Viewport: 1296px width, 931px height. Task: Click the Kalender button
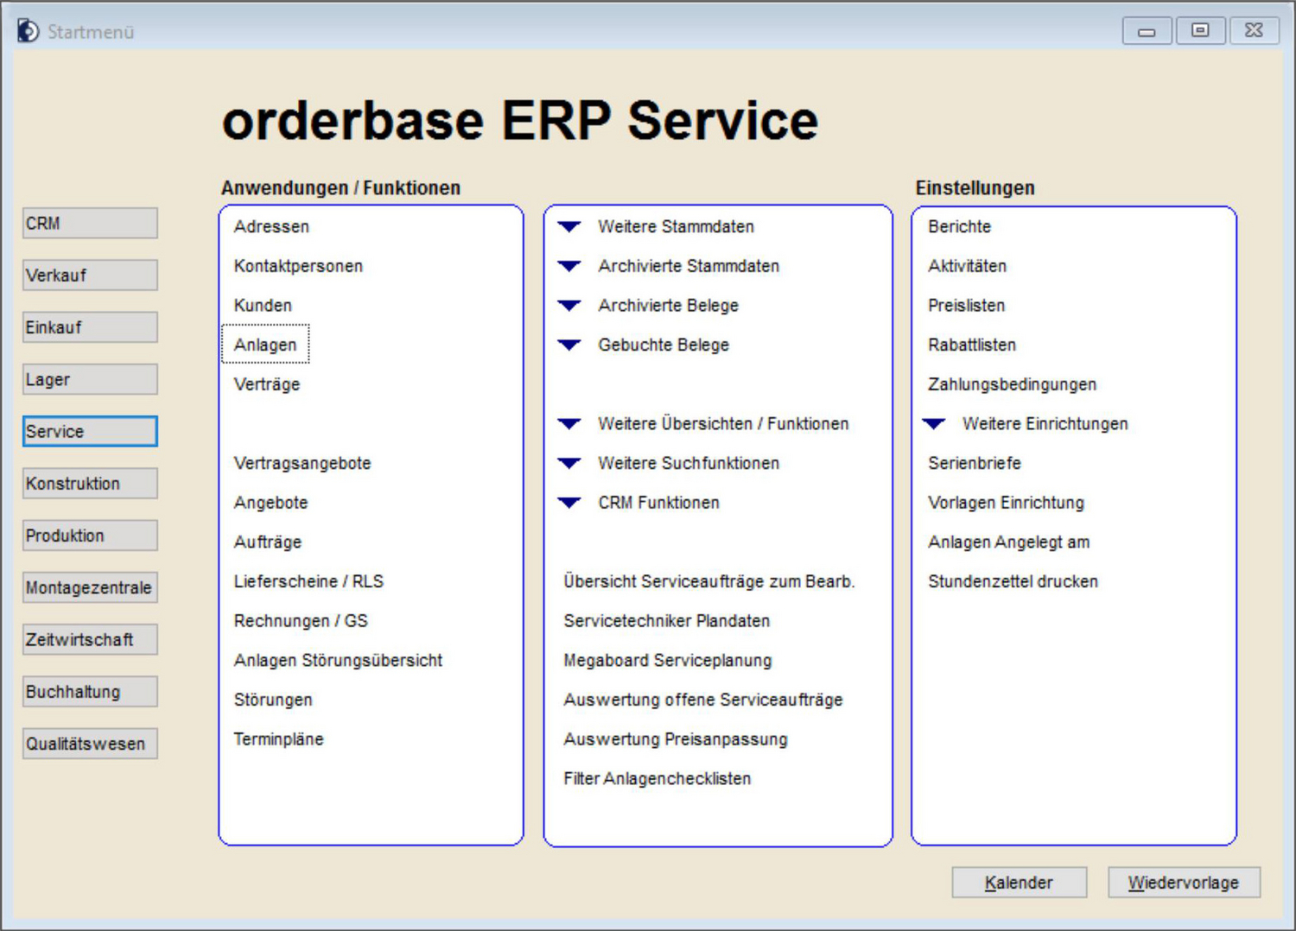tap(1019, 883)
